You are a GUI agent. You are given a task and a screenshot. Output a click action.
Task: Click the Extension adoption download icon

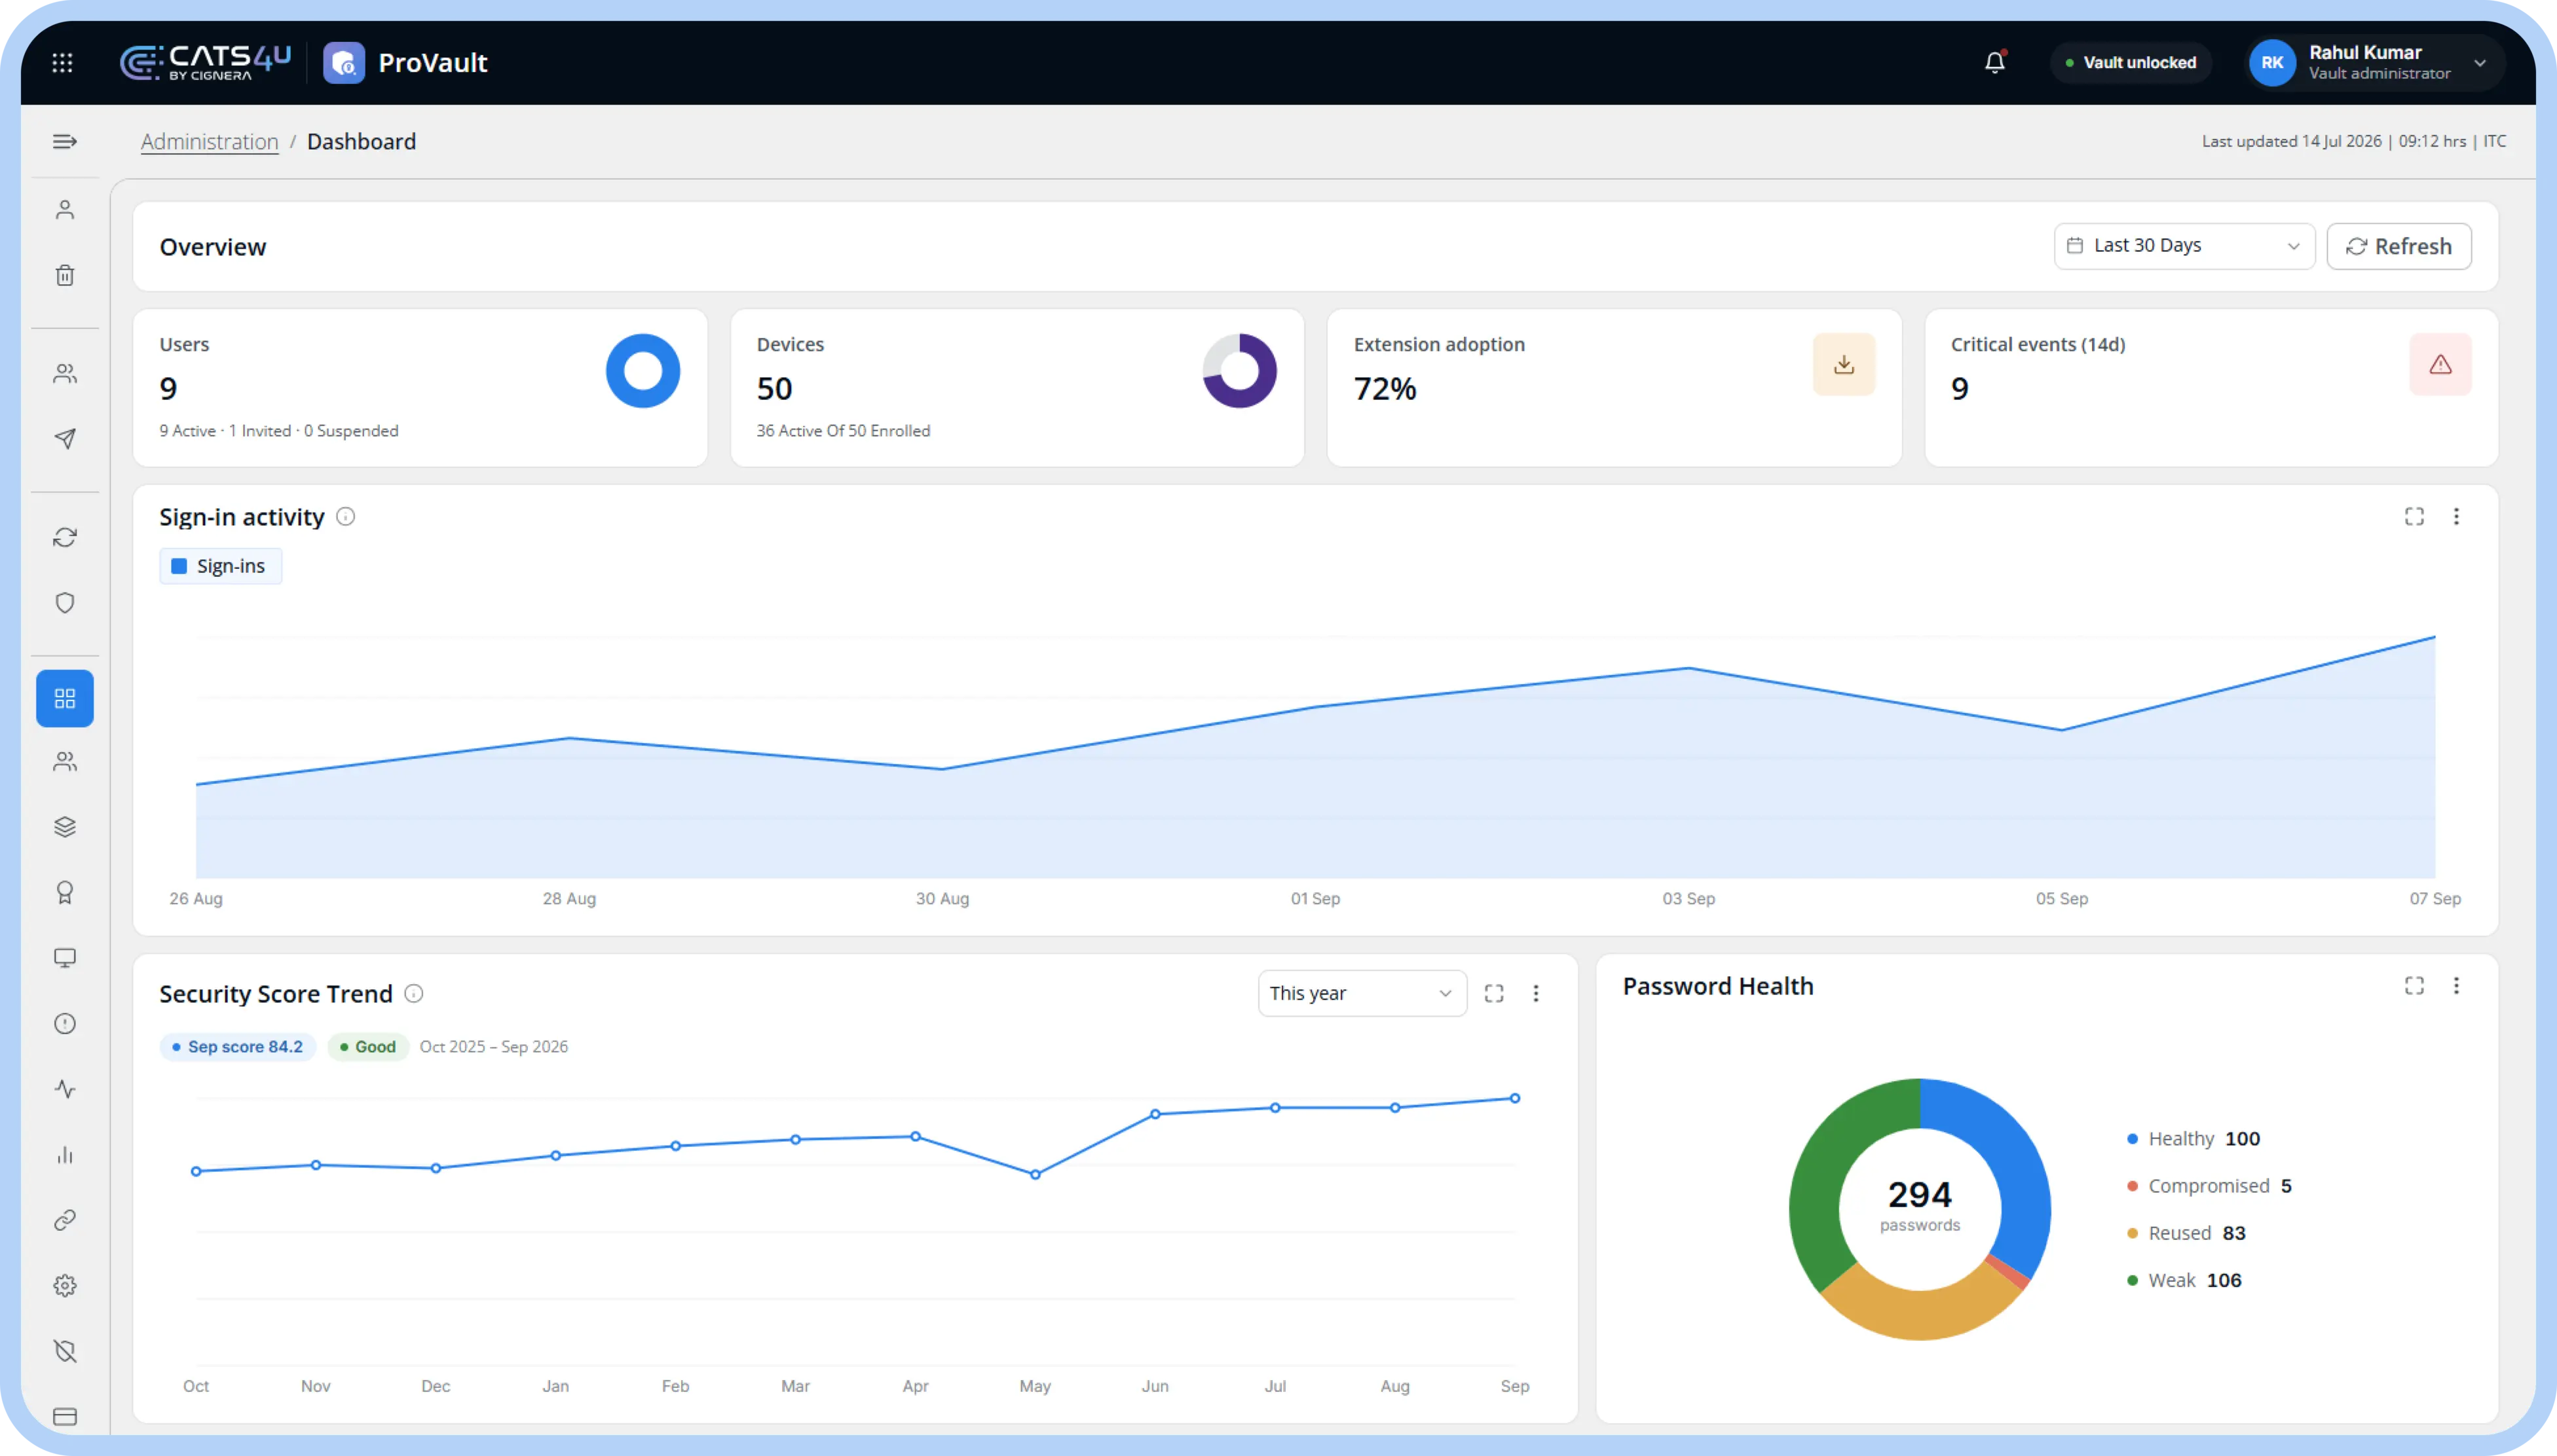pos(1844,364)
